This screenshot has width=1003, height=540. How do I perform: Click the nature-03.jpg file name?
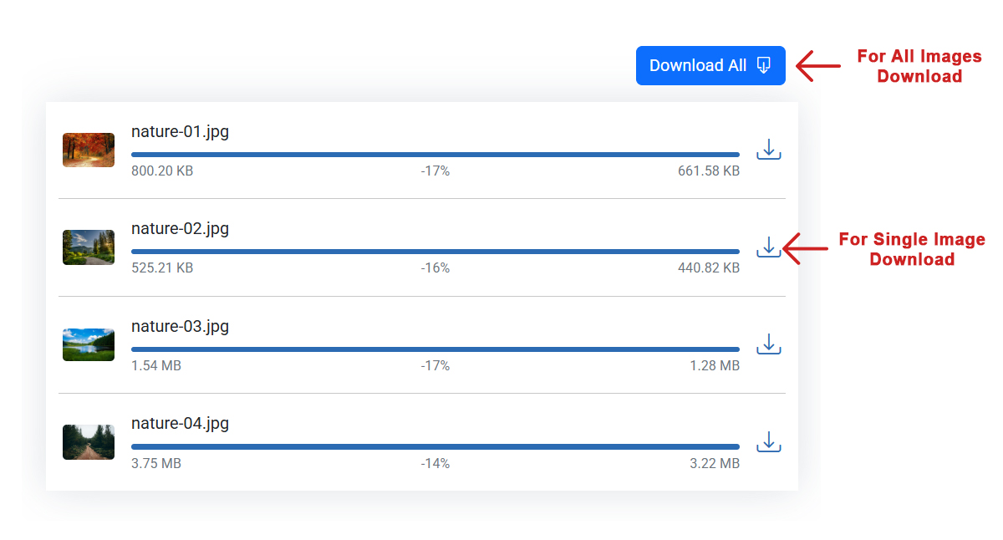[x=180, y=326]
